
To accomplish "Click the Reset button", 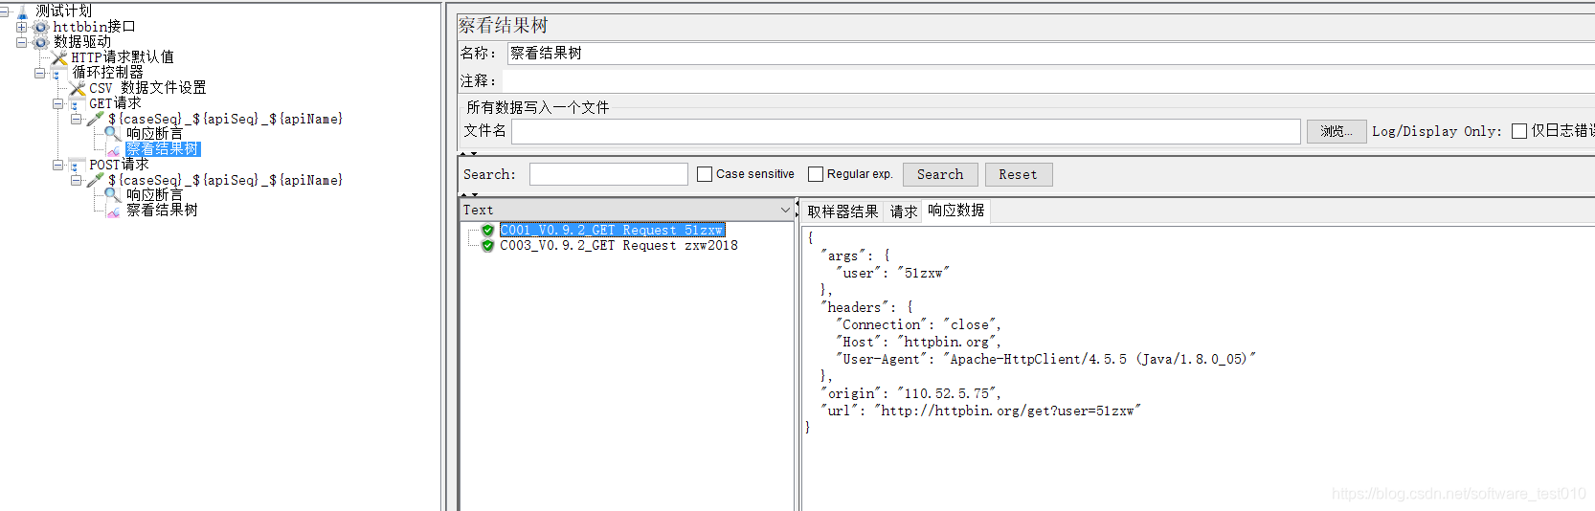I will tap(1018, 174).
